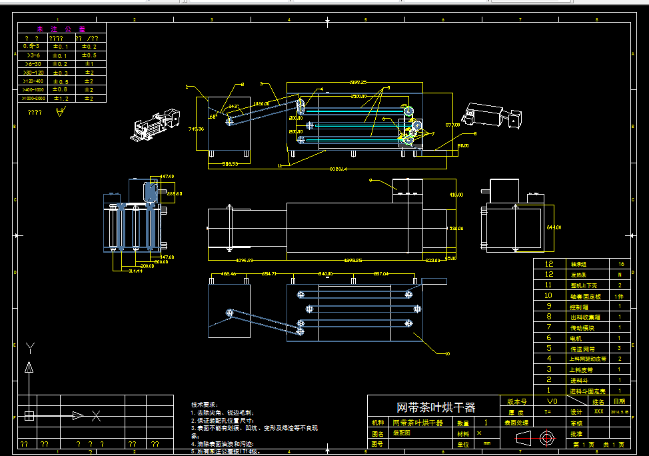Click the >400-1000 tolerance range cell
Viewport: 649px width, 456px height.
[33, 89]
